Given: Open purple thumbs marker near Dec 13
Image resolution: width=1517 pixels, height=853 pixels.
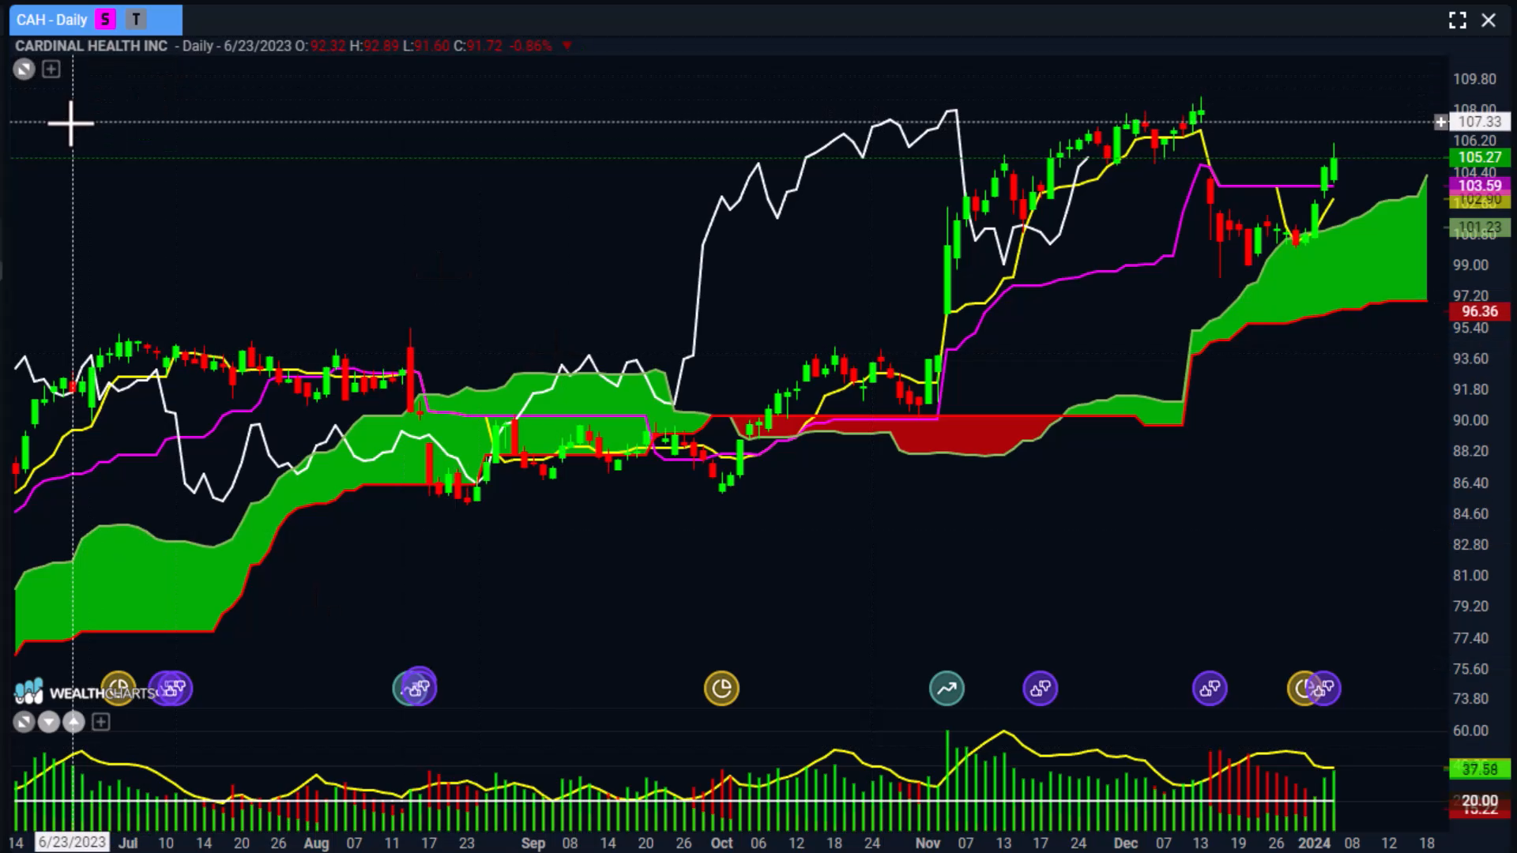Looking at the screenshot, I should click(1210, 689).
